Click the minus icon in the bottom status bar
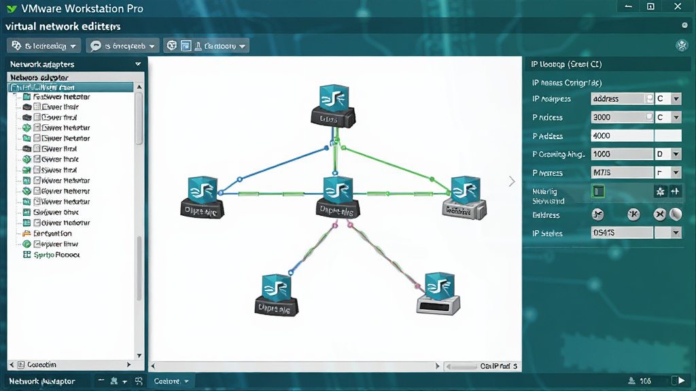Image resolution: width=696 pixels, height=391 pixels. (x=101, y=381)
